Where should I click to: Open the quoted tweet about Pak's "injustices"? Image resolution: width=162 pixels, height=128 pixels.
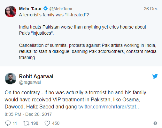click(81, 33)
